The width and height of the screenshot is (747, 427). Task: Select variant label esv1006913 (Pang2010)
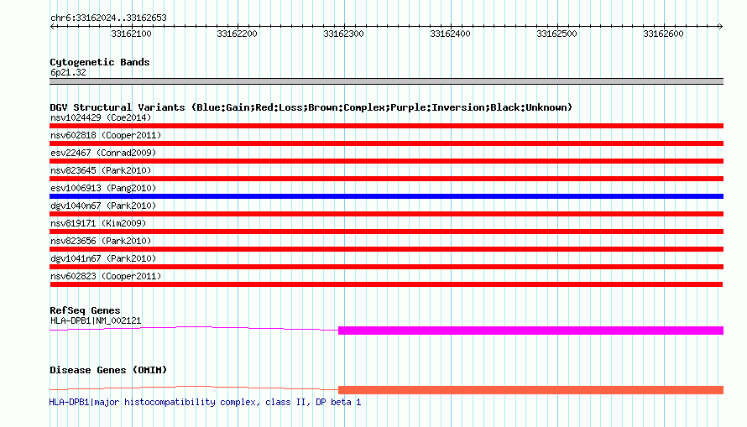103,188
